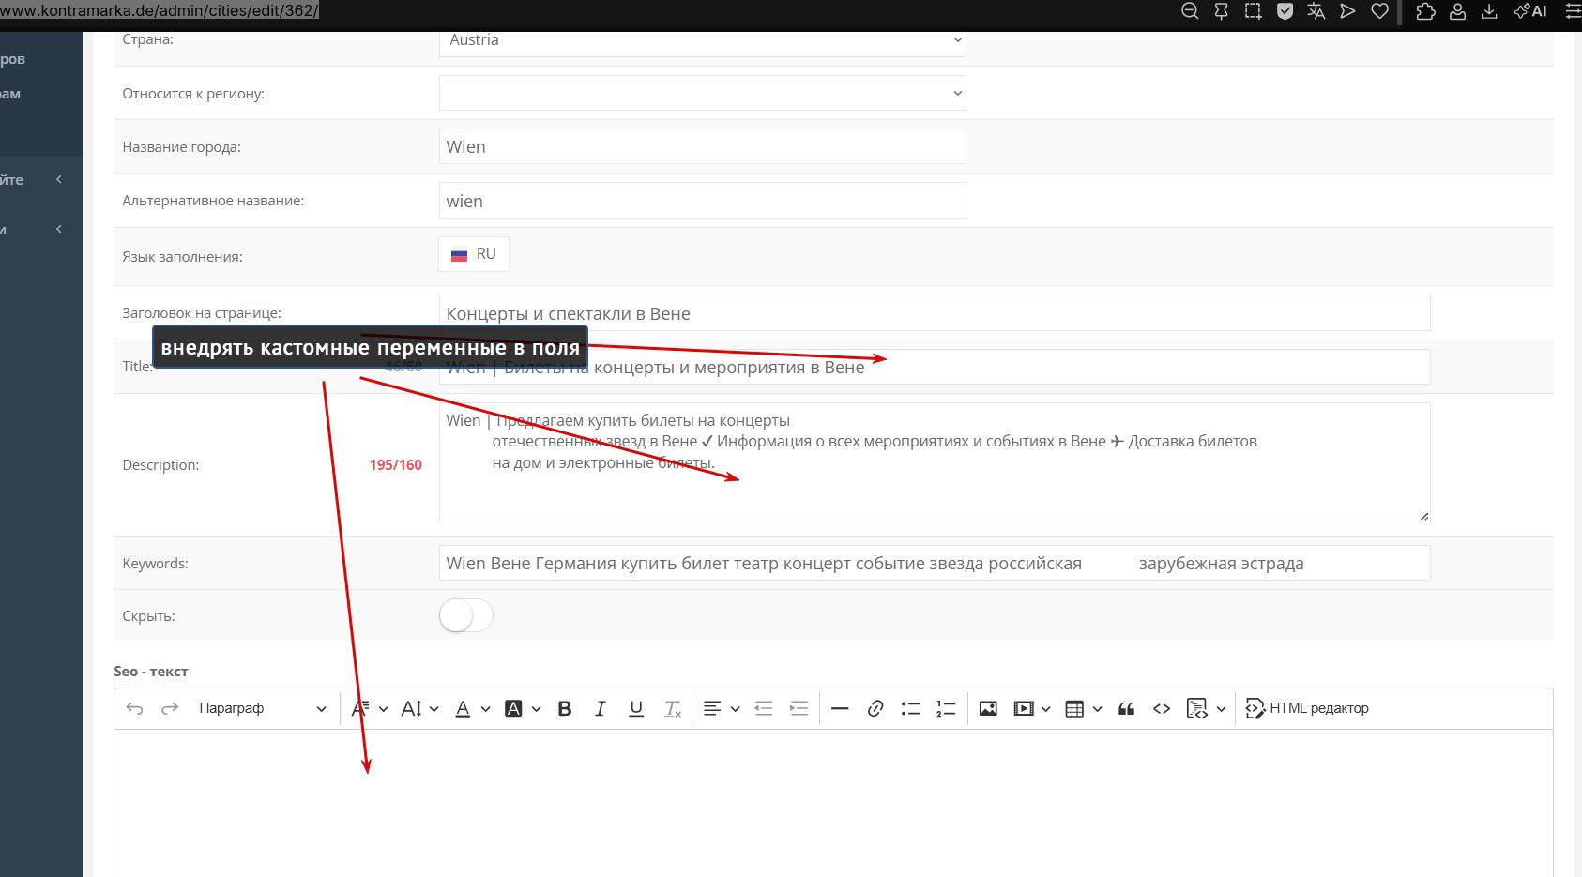1582x877 pixels.
Task: Click the 'Язык заполнения:' label
Action: point(182,257)
